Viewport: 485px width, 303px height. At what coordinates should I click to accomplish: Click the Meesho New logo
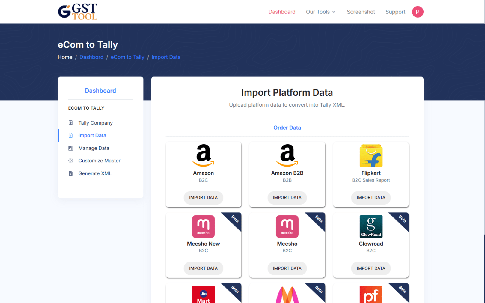pos(204,226)
